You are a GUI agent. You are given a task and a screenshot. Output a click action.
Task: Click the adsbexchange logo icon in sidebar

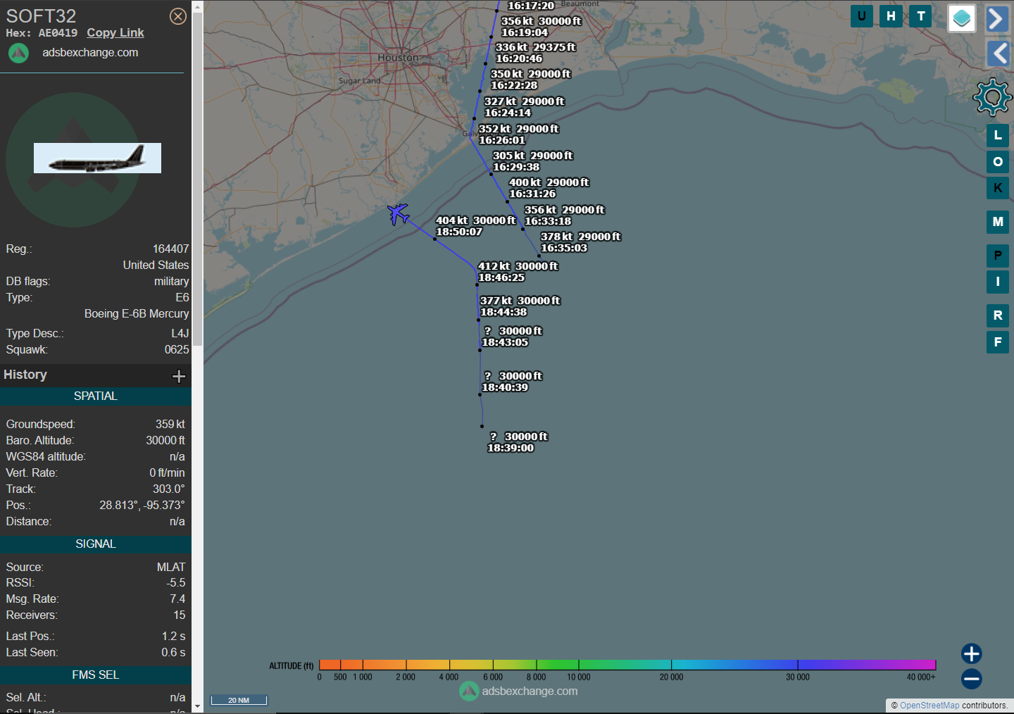pos(18,53)
